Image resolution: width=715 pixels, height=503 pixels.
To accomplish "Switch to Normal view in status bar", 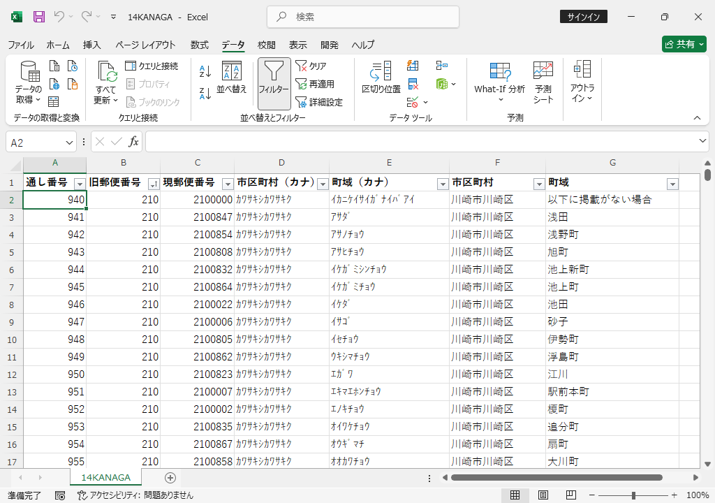I will tap(515, 495).
